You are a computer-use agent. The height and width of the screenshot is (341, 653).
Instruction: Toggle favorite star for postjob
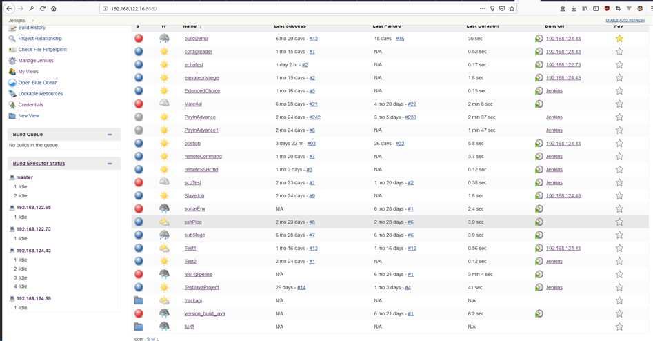point(619,144)
